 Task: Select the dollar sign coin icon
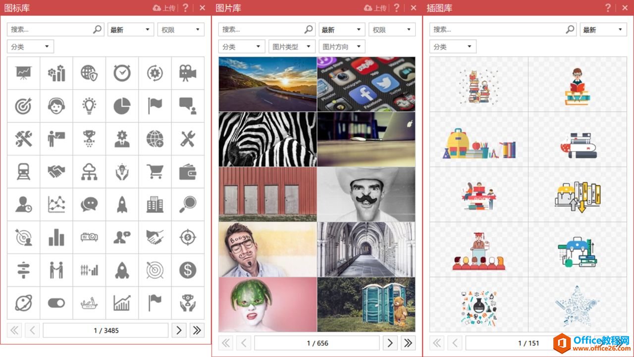[188, 270]
